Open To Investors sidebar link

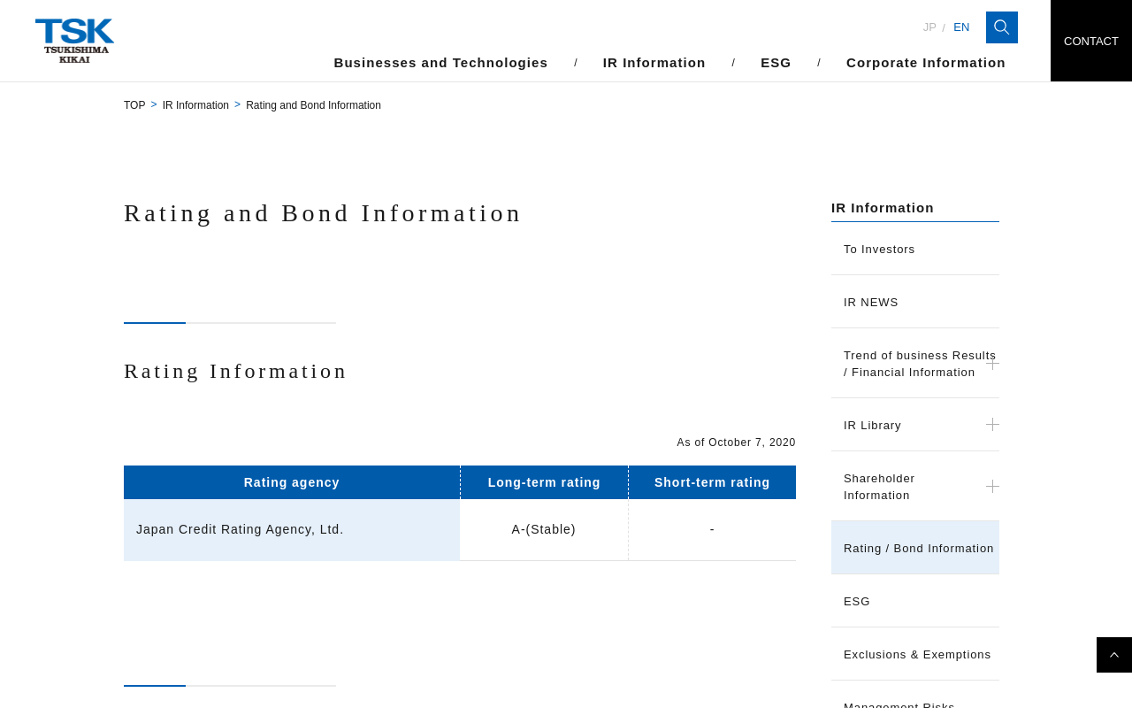tap(879, 250)
